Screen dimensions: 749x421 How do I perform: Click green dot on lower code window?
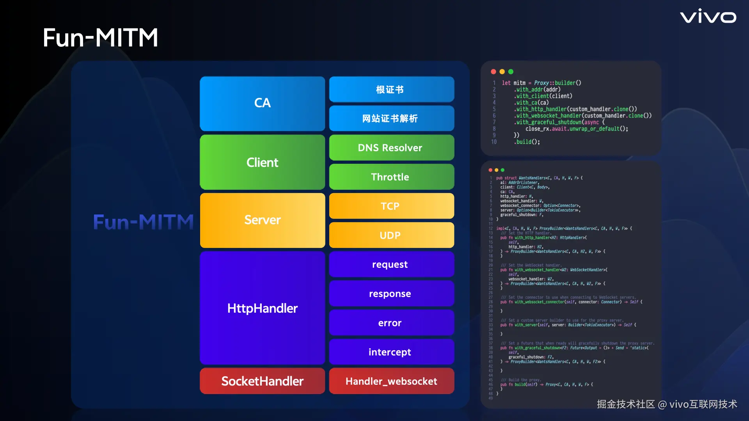point(502,170)
